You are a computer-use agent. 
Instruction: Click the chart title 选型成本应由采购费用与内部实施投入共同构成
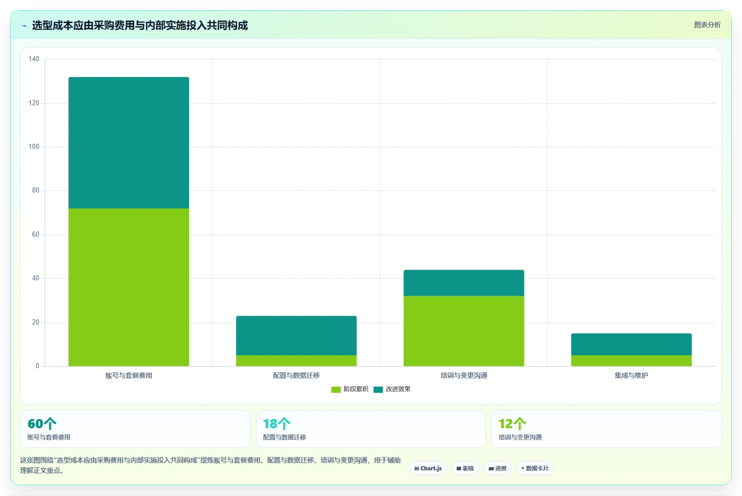[140, 25]
